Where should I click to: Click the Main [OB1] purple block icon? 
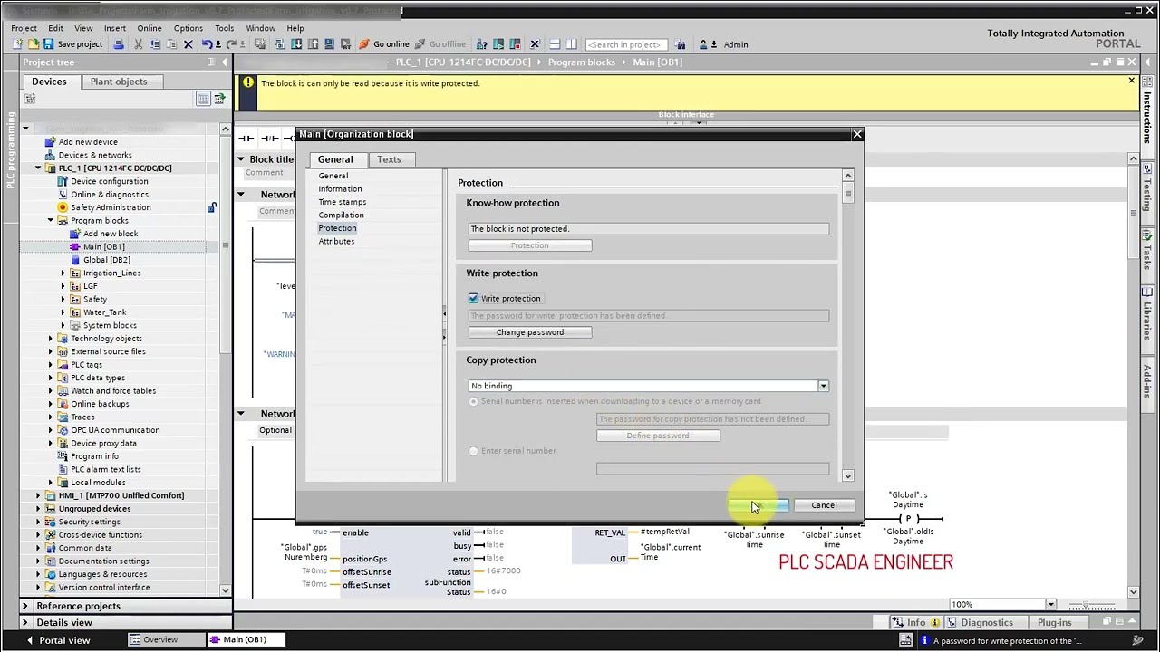click(x=75, y=246)
